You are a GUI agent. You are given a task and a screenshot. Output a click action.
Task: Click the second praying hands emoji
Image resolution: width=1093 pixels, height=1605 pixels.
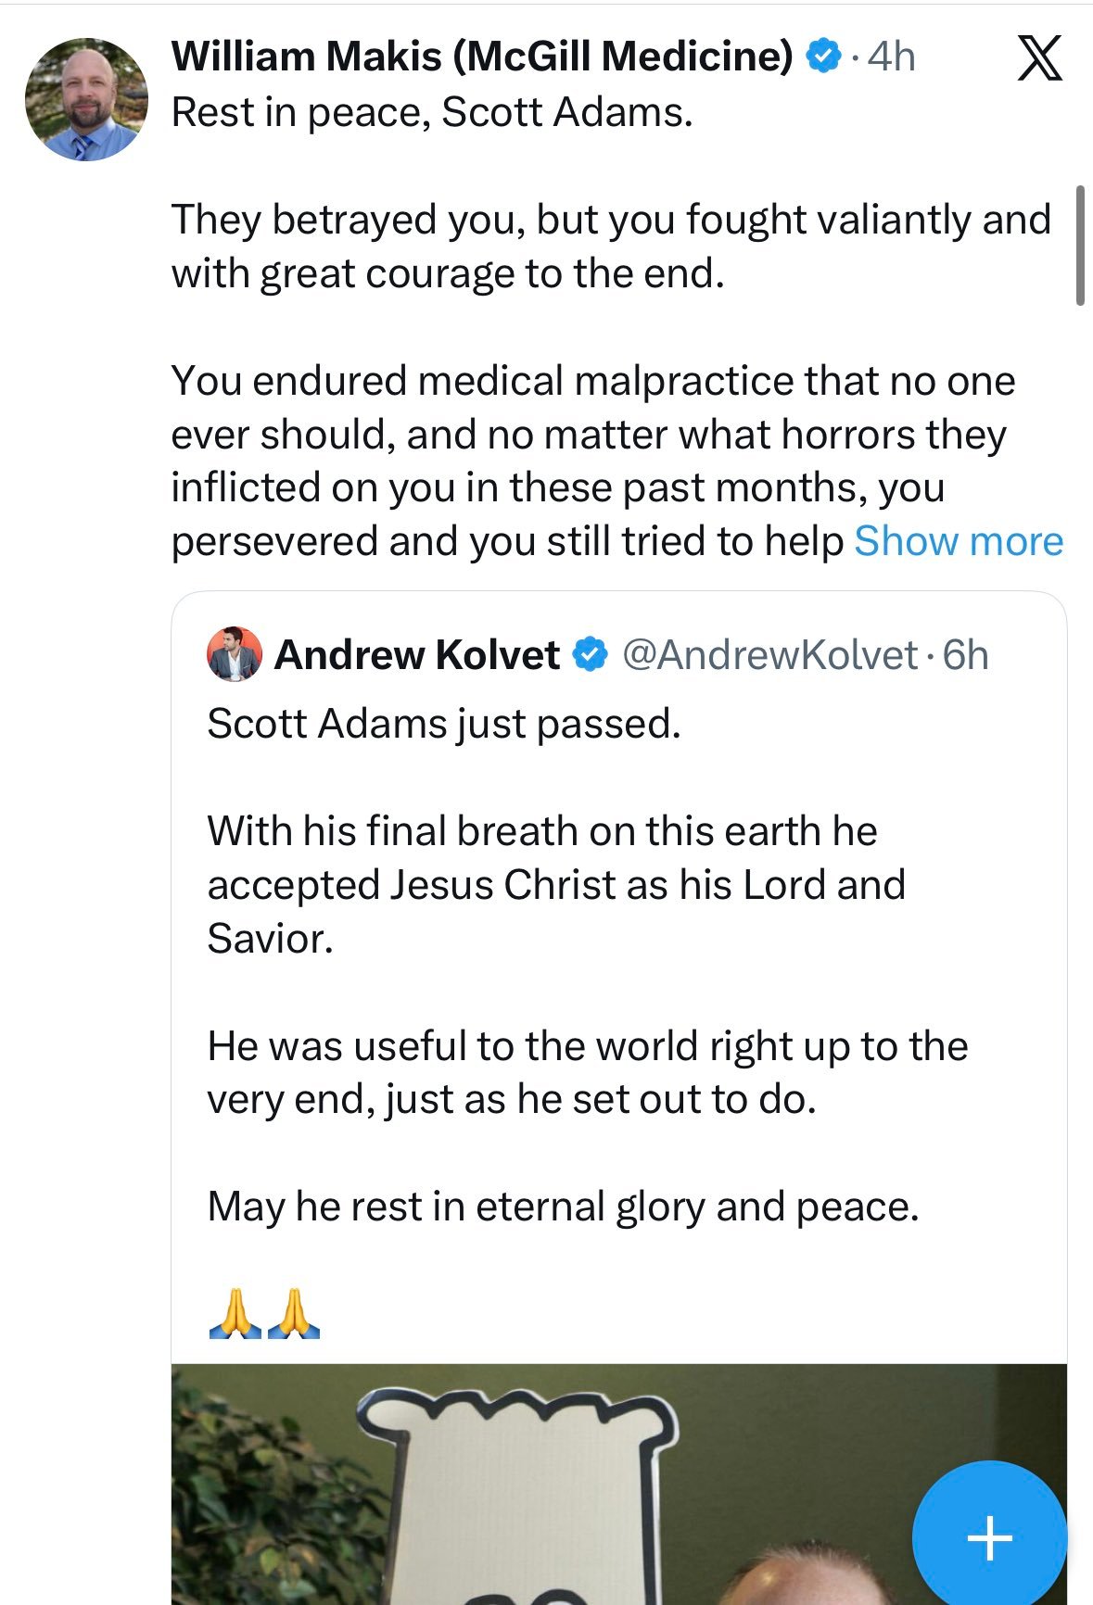coord(293,1313)
